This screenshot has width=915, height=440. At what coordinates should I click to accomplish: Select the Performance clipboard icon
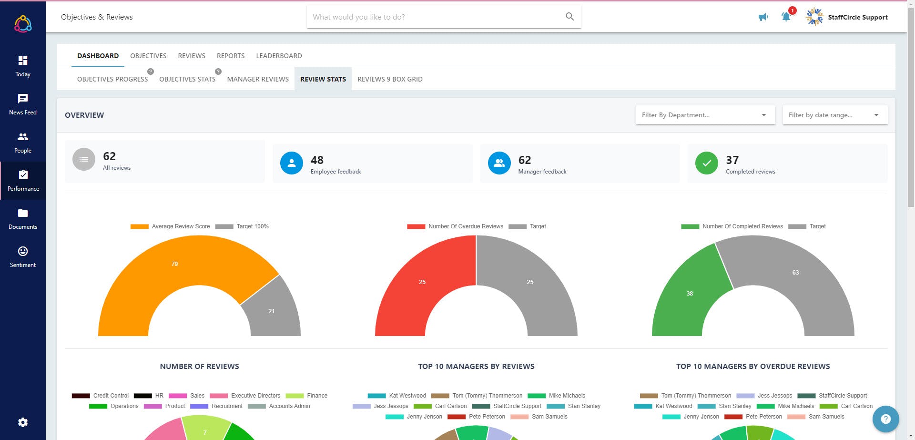(23, 175)
